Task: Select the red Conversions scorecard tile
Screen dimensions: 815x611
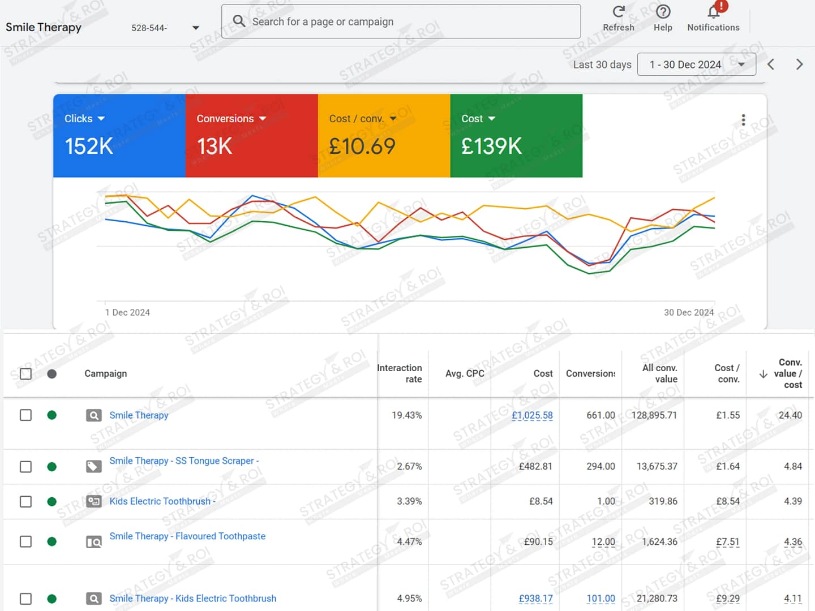Action: click(251, 136)
